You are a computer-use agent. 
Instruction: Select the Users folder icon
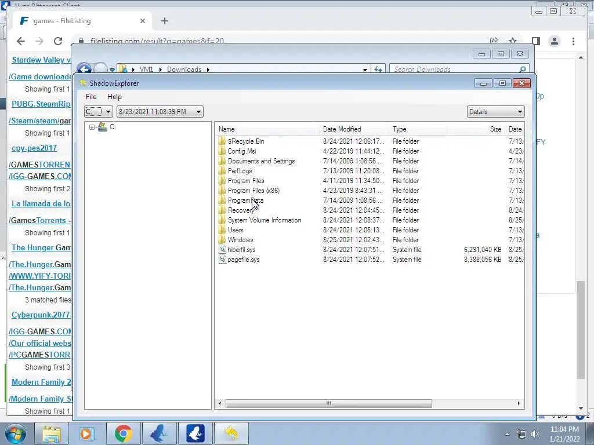[222, 229]
